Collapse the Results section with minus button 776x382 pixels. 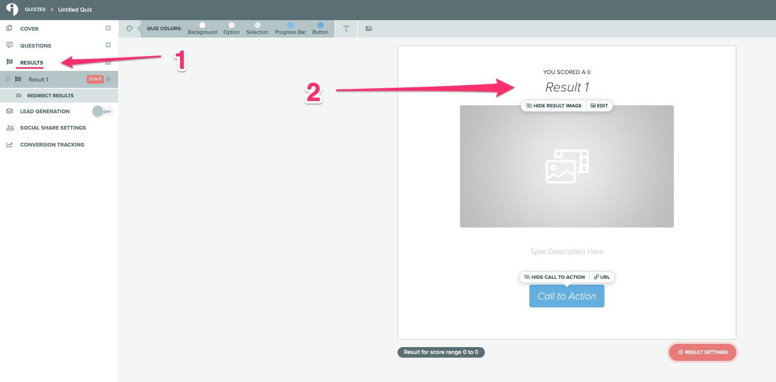point(108,62)
